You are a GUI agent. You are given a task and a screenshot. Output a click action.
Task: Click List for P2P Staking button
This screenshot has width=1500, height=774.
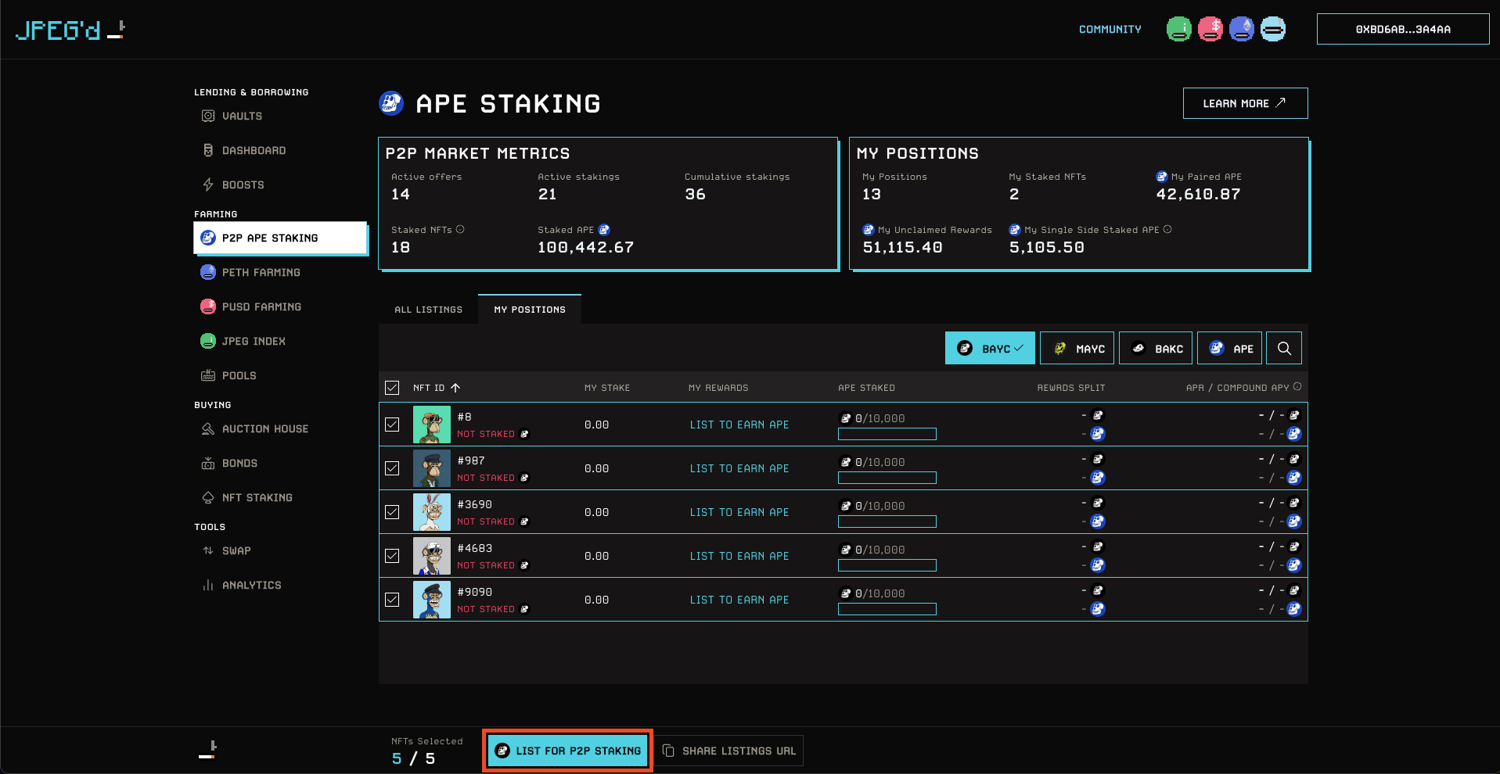point(567,751)
